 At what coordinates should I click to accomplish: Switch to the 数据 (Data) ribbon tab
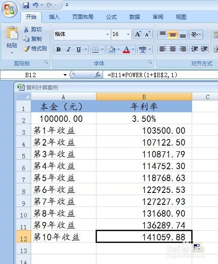(x=135, y=17)
